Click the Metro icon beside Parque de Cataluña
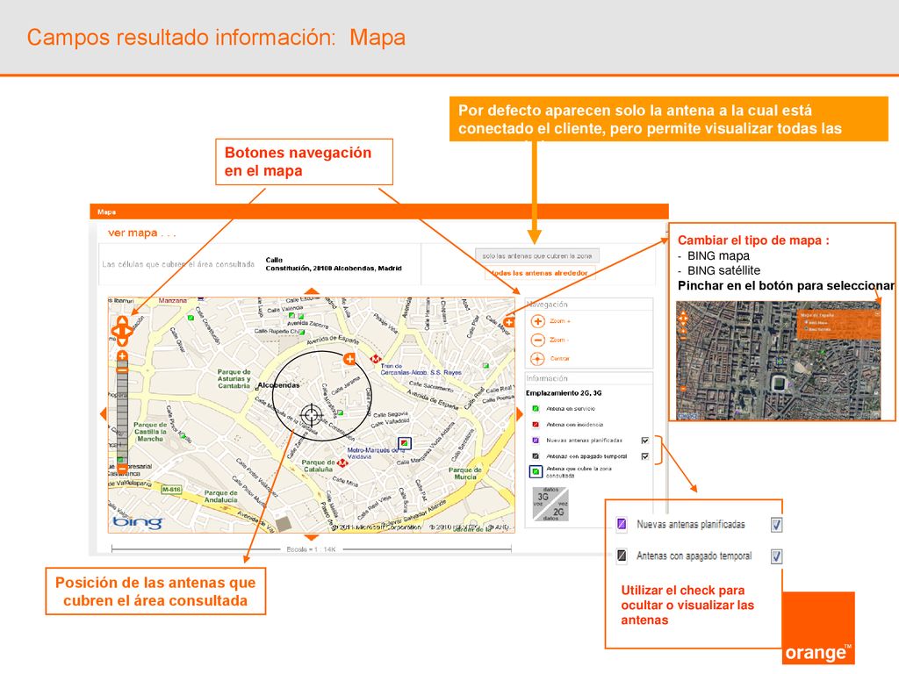This screenshot has height=674, width=899. 342,462
